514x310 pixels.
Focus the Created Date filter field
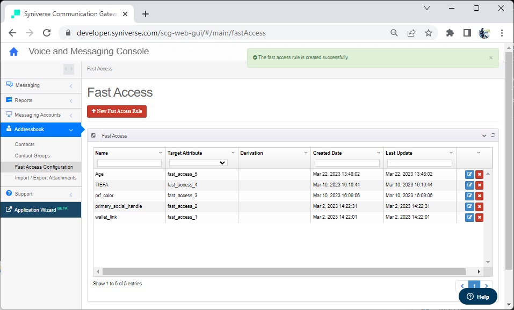[347, 163]
